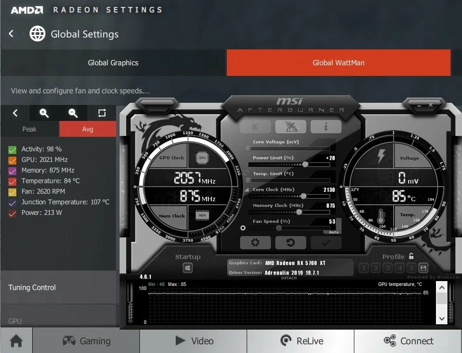Toggle the Activity graph checkbox
Image resolution: width=462 pixels, height=353 pixels.
(12, 150)
